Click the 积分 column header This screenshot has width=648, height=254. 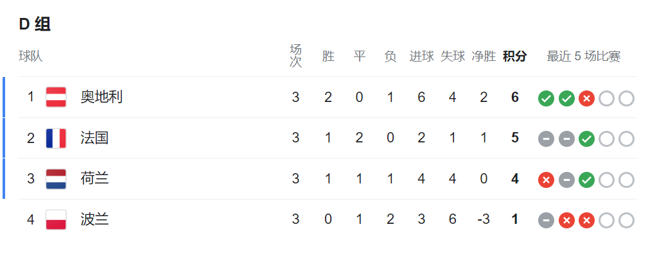coord(515,56)
